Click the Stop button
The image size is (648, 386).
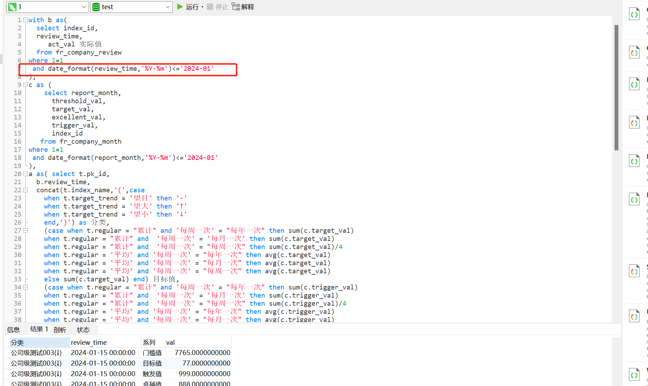pos(217,7)
